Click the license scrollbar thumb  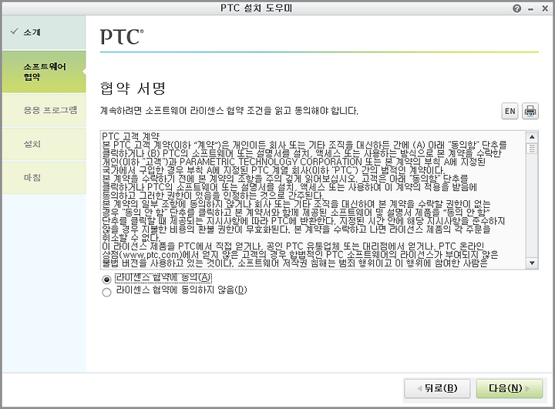click(x=532, y=148)
